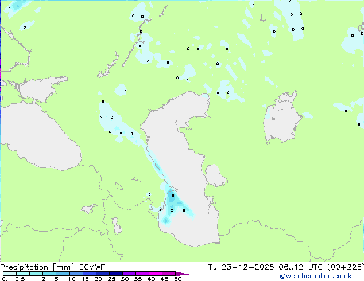Click the '10' legend scale label
Viewport: 364px width, 281px height.
(72, 279)
